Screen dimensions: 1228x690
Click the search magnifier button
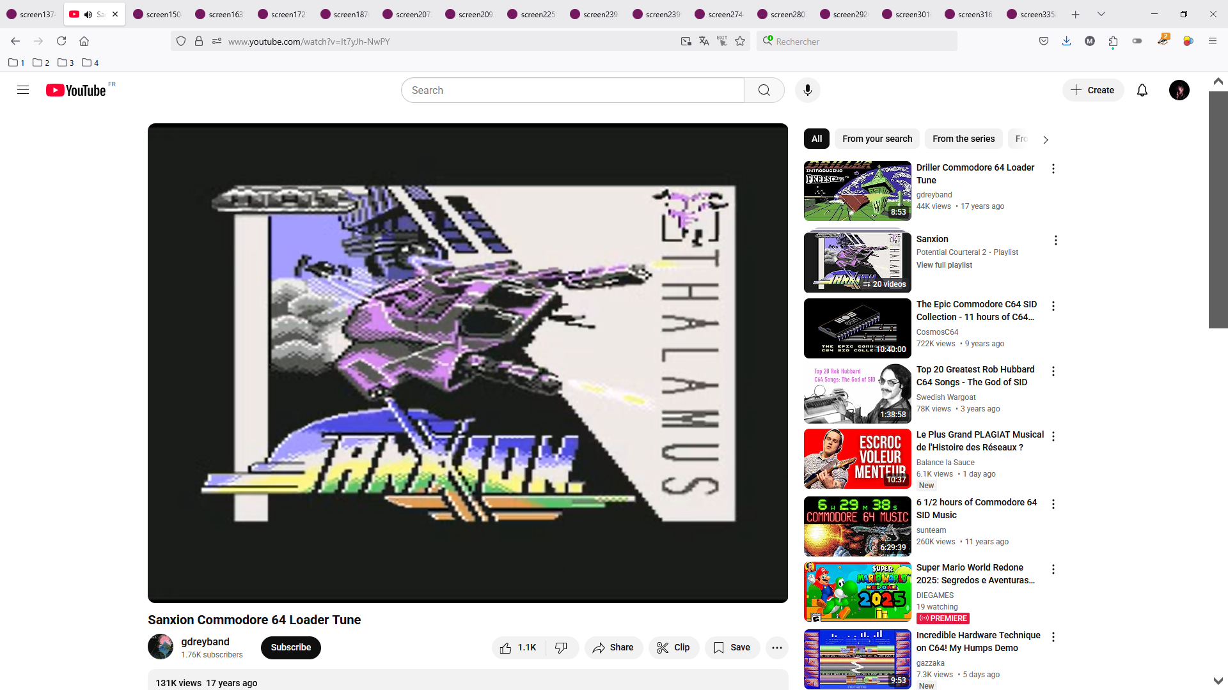[764, 90]
